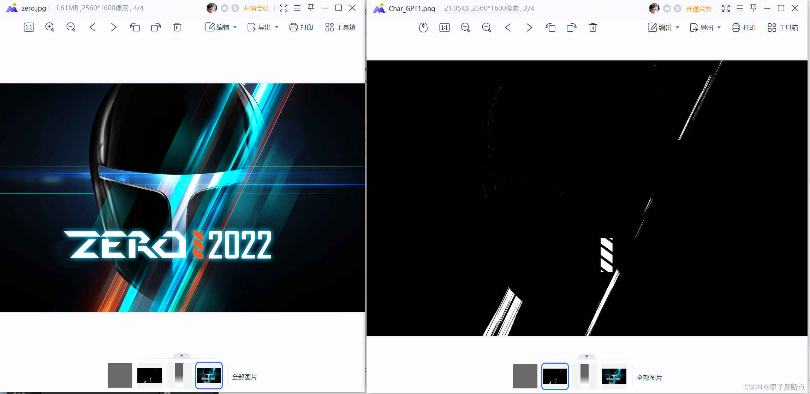
Task: Enter fullscreen in zero.jpg window
Action: pos(284,8)
